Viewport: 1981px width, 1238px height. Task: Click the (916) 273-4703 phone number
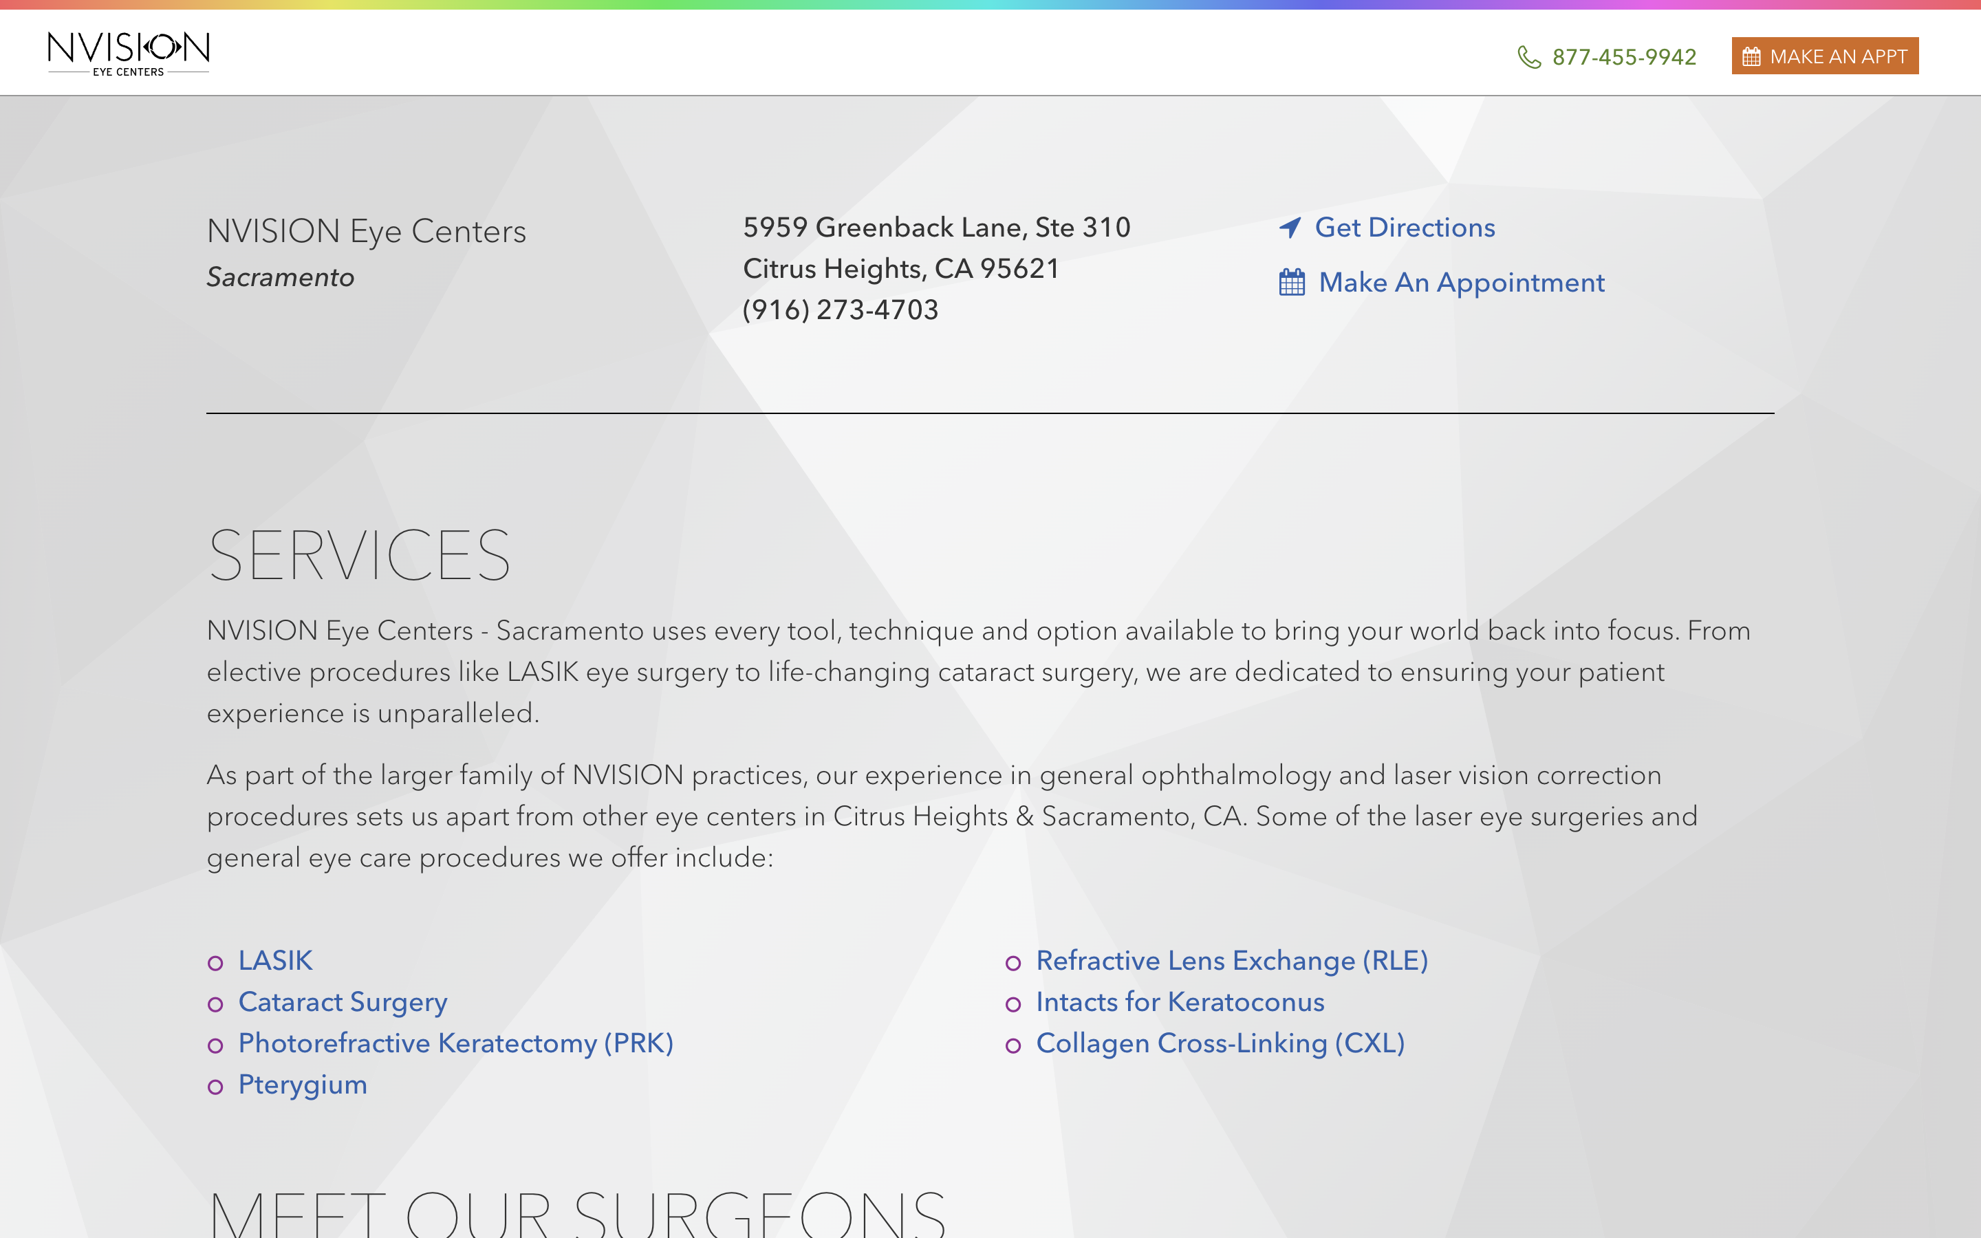point(840,309)
